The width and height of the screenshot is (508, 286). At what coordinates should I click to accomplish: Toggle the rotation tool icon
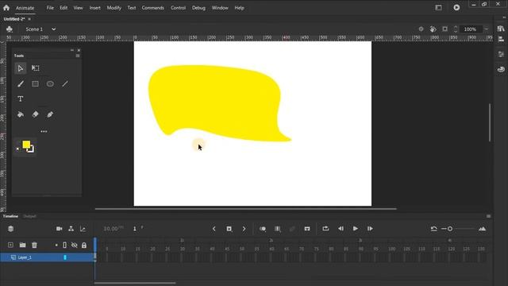tap(433, 29)
